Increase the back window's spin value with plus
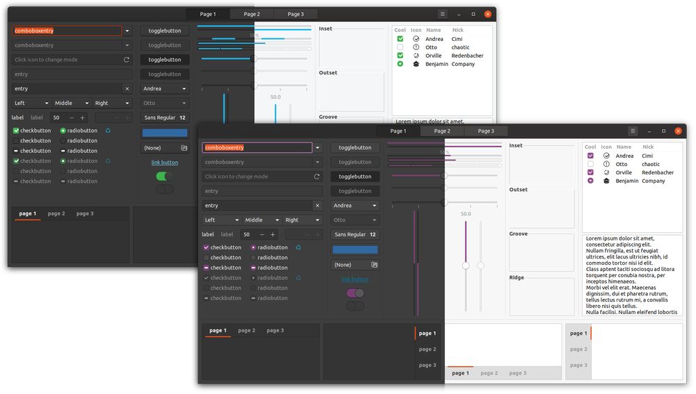 coord(82,118)
